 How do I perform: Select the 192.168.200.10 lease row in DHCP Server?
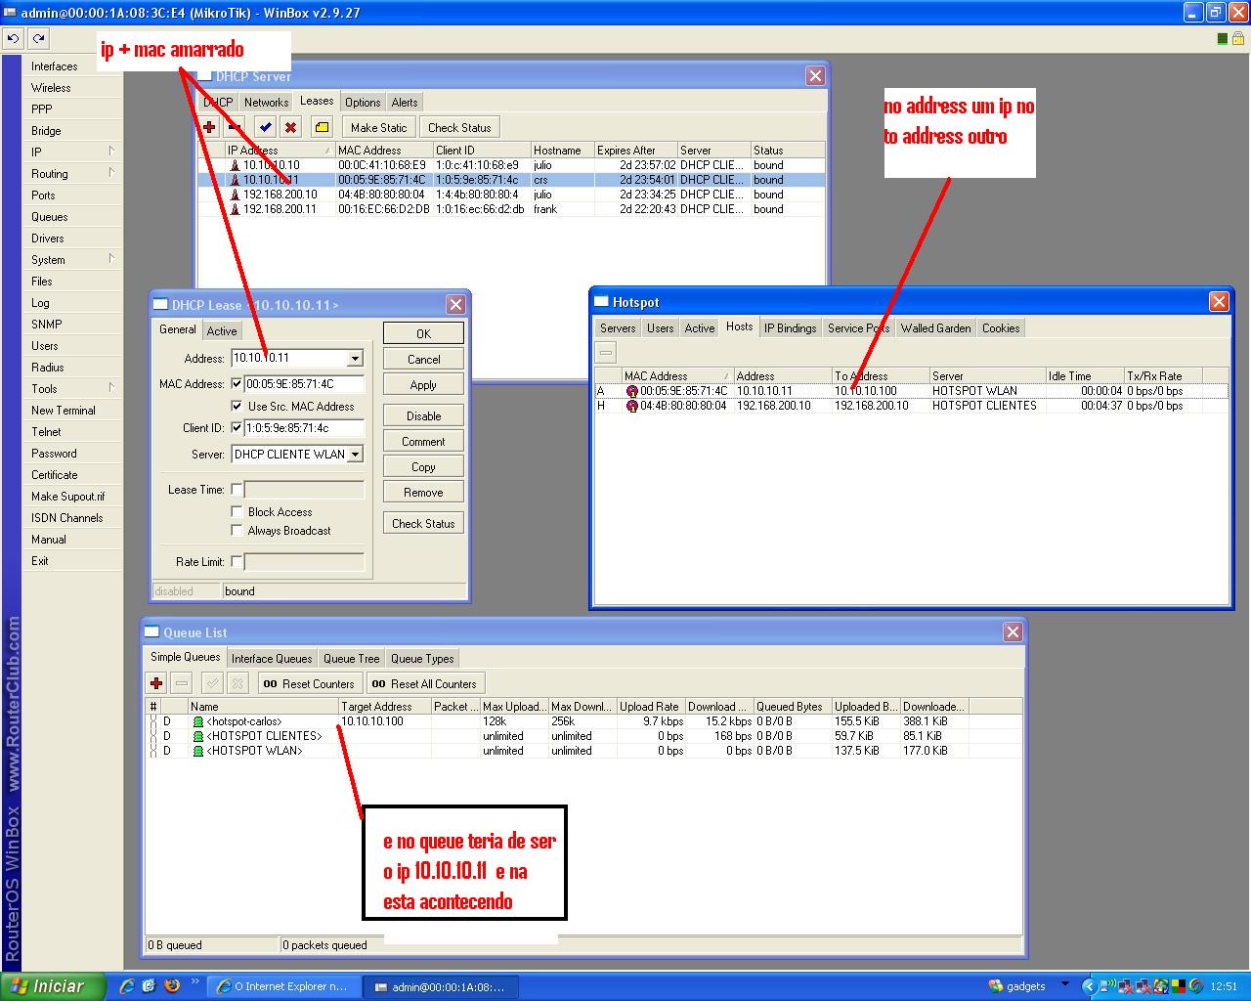[x=511, y=195]
